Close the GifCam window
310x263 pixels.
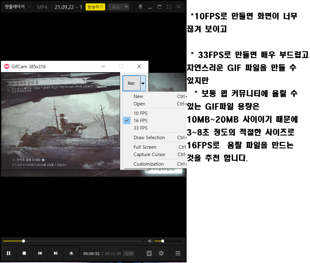[139, 66]
